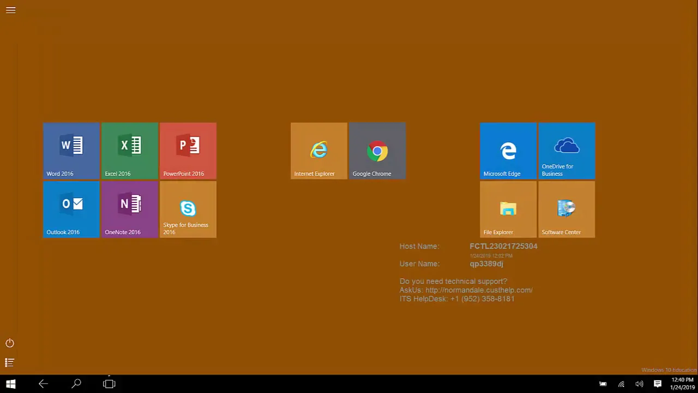Click the normandale.custhelp.com AskUs link text
Screen dimensions: 698x393
pyautogui.click(x=479, y=290)
